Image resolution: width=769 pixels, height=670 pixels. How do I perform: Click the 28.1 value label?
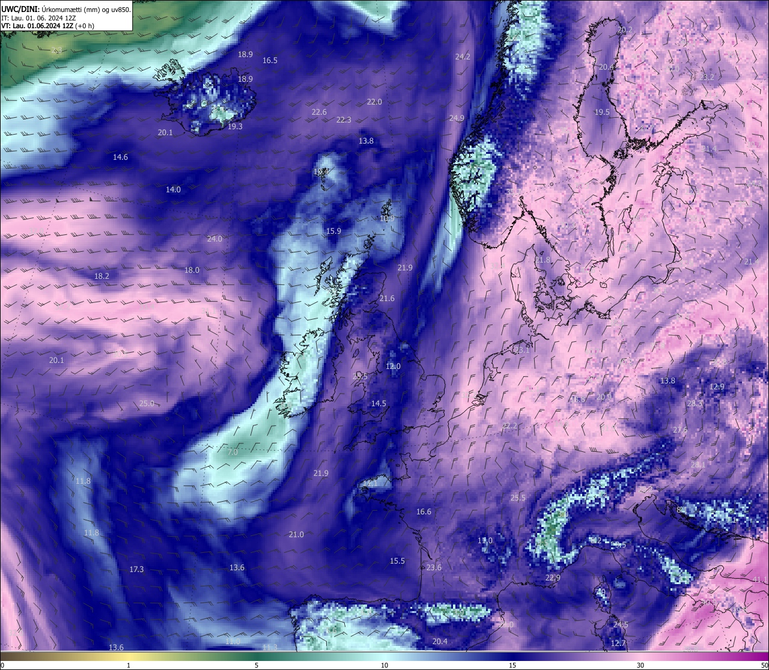[698, 465]
